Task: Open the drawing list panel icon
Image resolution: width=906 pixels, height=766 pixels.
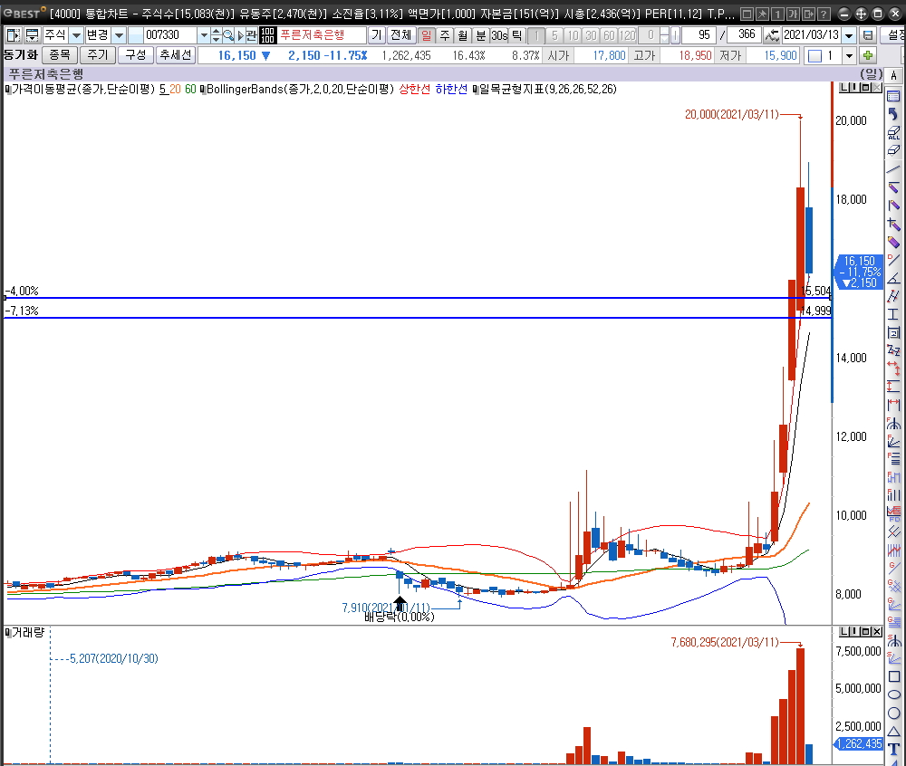Action: coord(893,95)
